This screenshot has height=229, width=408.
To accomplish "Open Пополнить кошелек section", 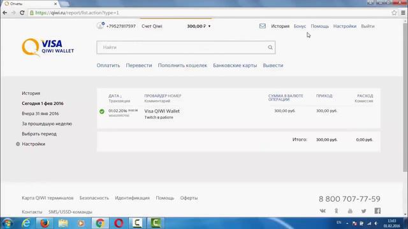I will [182, 66].
